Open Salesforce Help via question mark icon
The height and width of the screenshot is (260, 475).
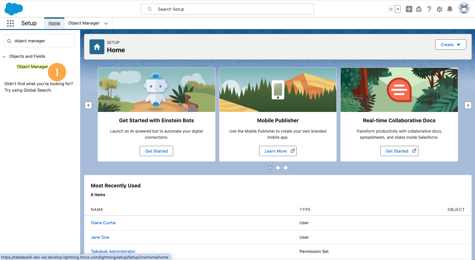point(429,9)
